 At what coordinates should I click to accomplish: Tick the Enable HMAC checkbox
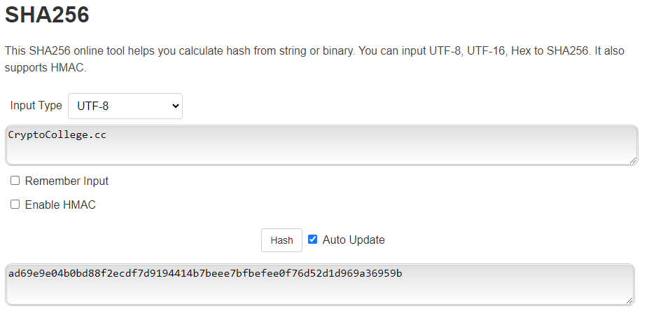(x=15, y=205)
